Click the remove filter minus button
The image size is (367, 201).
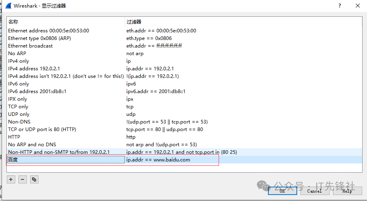pos(22,179)
